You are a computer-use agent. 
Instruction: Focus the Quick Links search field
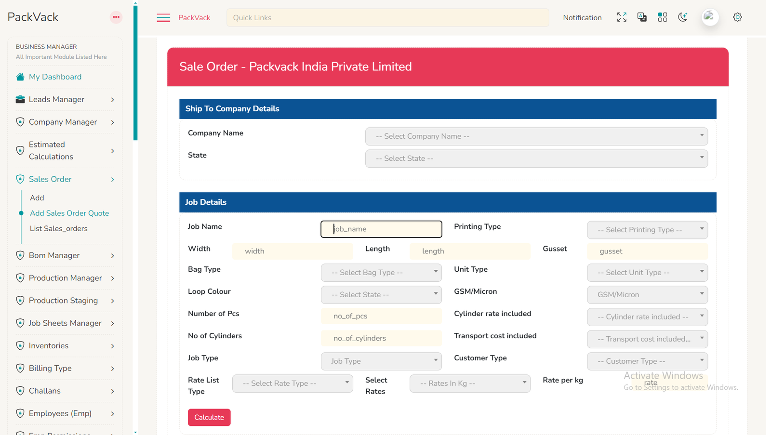pos(387,18)
